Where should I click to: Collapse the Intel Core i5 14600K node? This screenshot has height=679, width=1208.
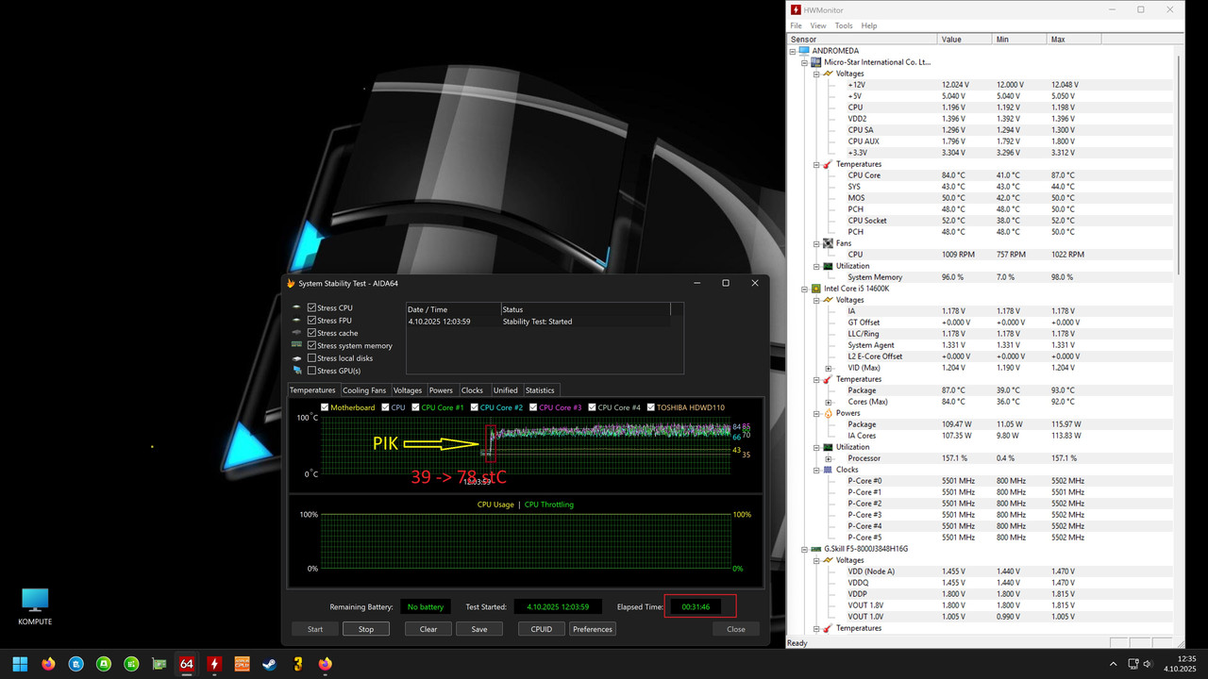click(x=805, y=289)
